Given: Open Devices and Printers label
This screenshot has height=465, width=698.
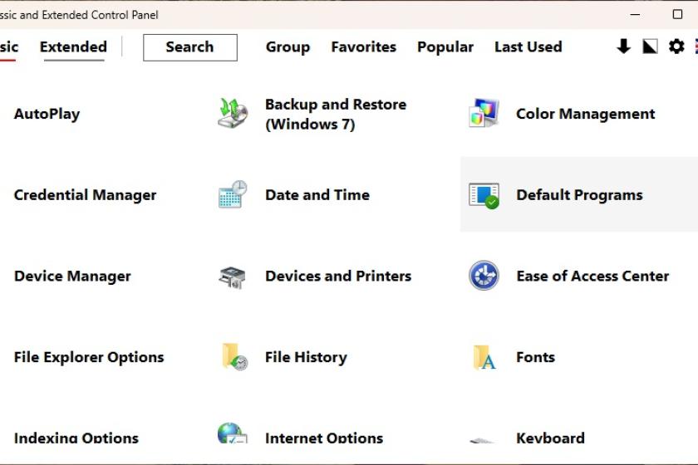Looking at the screenshot, I should click(x=338, y=276).
